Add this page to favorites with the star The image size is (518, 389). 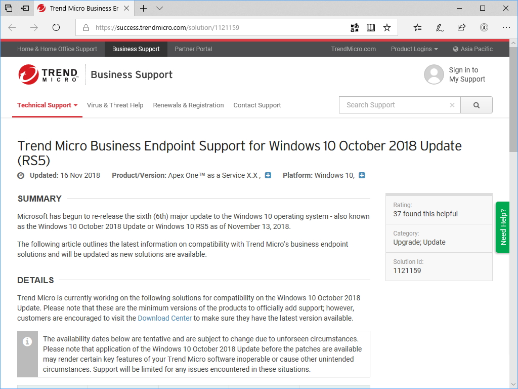point(387,28)
